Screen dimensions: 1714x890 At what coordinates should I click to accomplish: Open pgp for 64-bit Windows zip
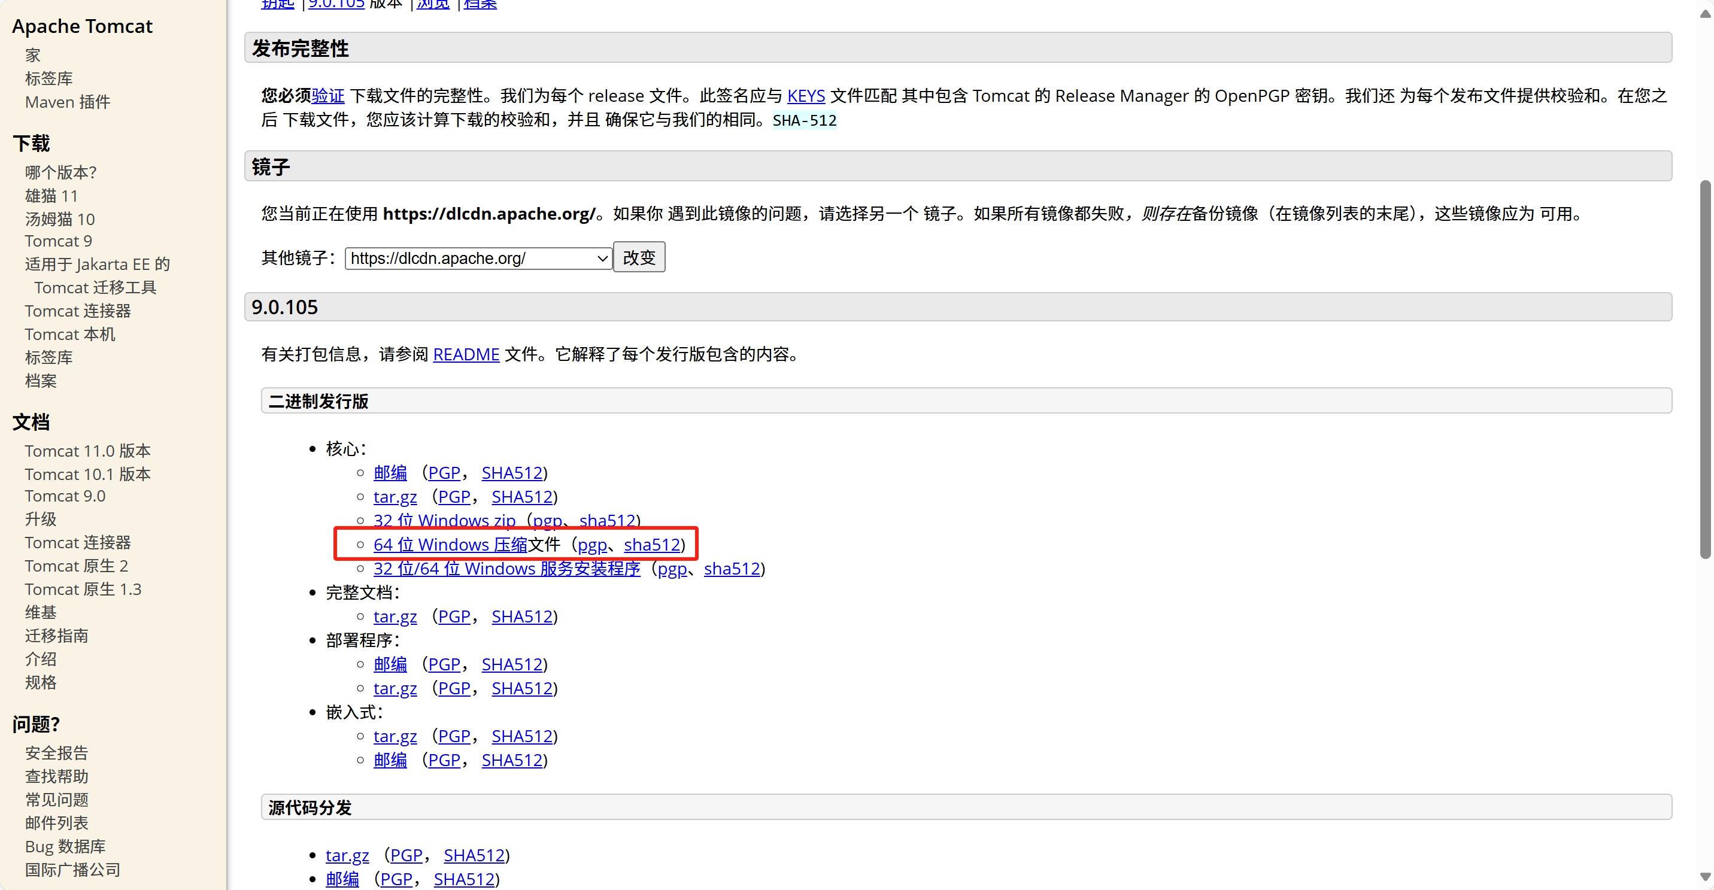point(592,544)
